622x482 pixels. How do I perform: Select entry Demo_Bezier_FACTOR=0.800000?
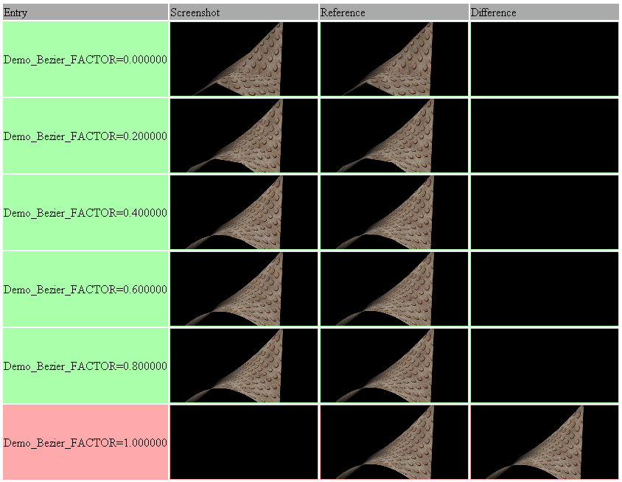tap(85, 366)
